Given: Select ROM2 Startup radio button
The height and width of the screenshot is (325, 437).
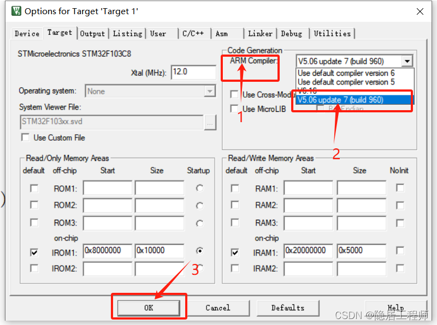Looking at the screenshot, I should point(199,206).
